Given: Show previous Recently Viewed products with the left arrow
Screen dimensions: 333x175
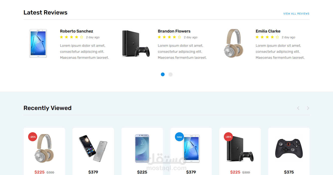Looking at the screenshot, I should pyautogui.click(x=298, y=108).
